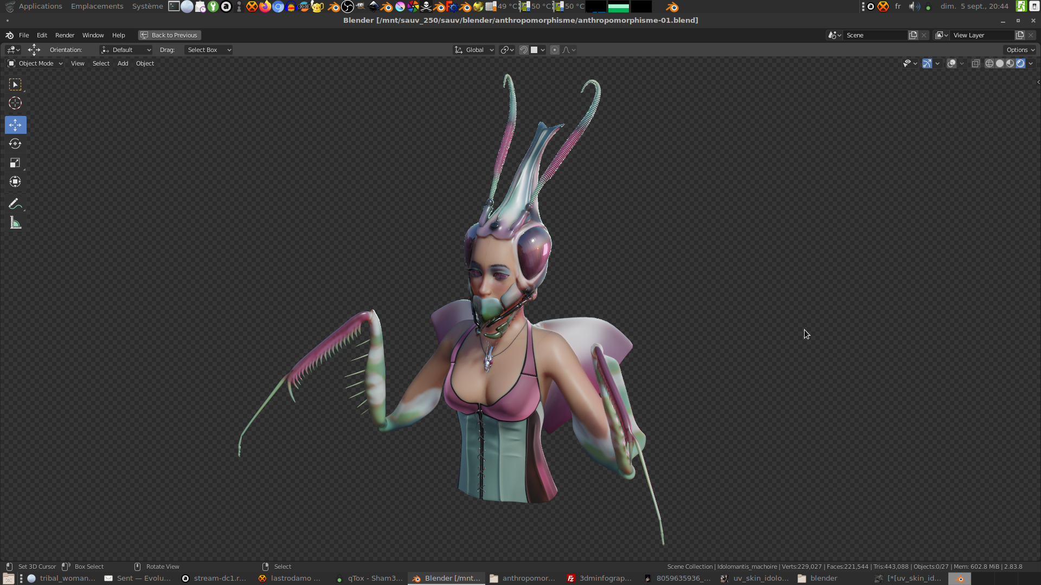
Task: Add a new View Layer icon
Action: coord(1020,35)
